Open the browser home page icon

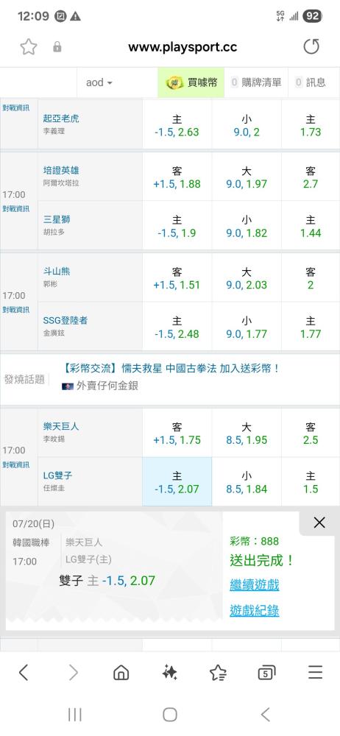(x=121, y=673)
